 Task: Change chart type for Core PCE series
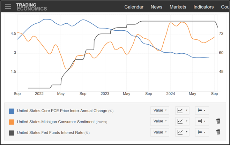point(182,110)
